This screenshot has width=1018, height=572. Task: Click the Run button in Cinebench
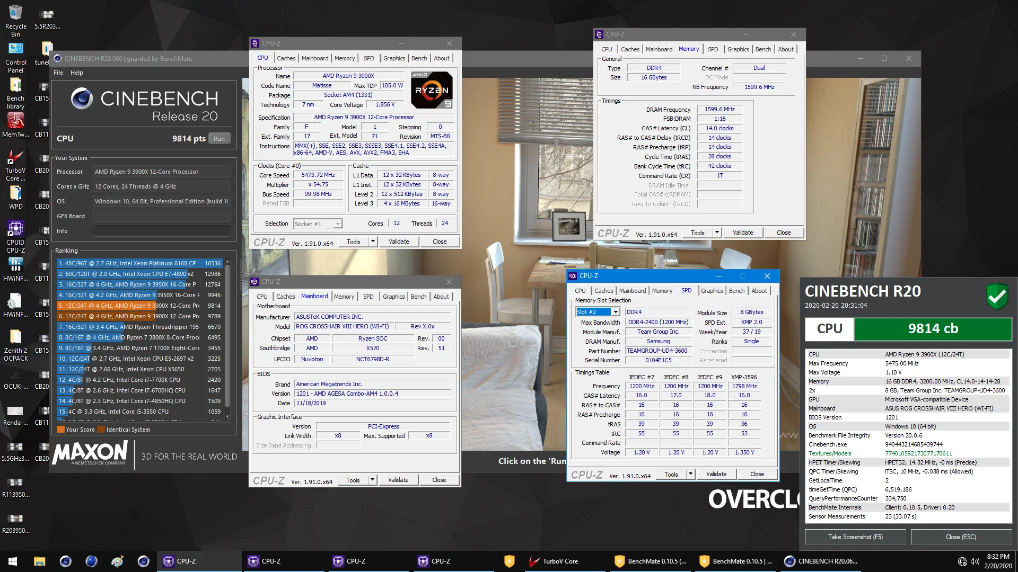pos(220,139)
